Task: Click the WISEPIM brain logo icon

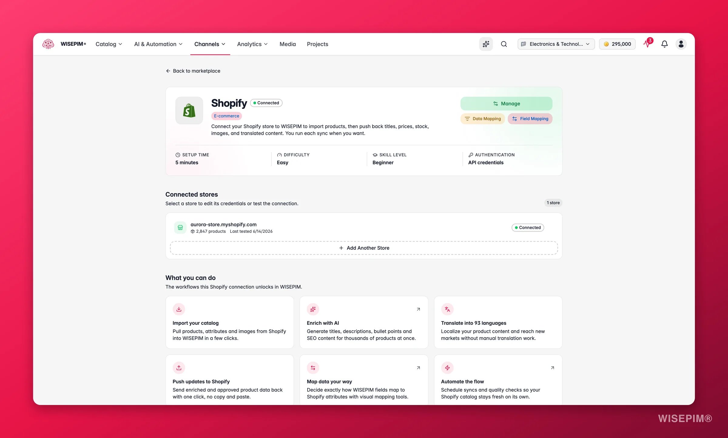Action: pos(48,44)
